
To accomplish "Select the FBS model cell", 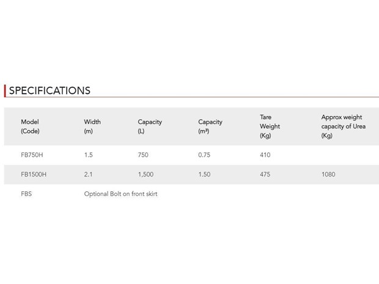I will [x=26, y=194].
